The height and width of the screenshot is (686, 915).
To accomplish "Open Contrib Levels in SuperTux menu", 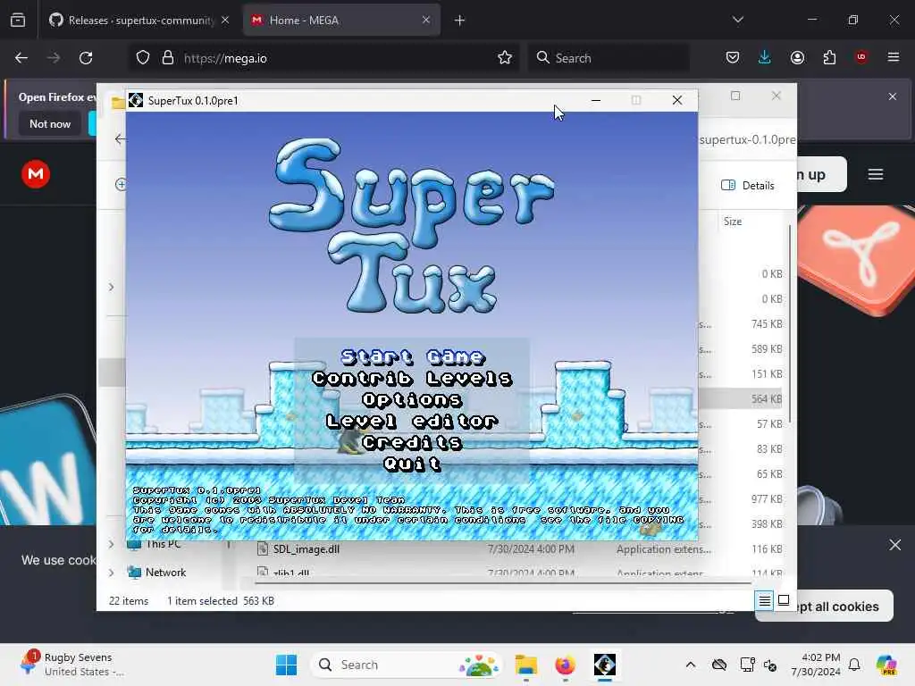I will point(412,378).
